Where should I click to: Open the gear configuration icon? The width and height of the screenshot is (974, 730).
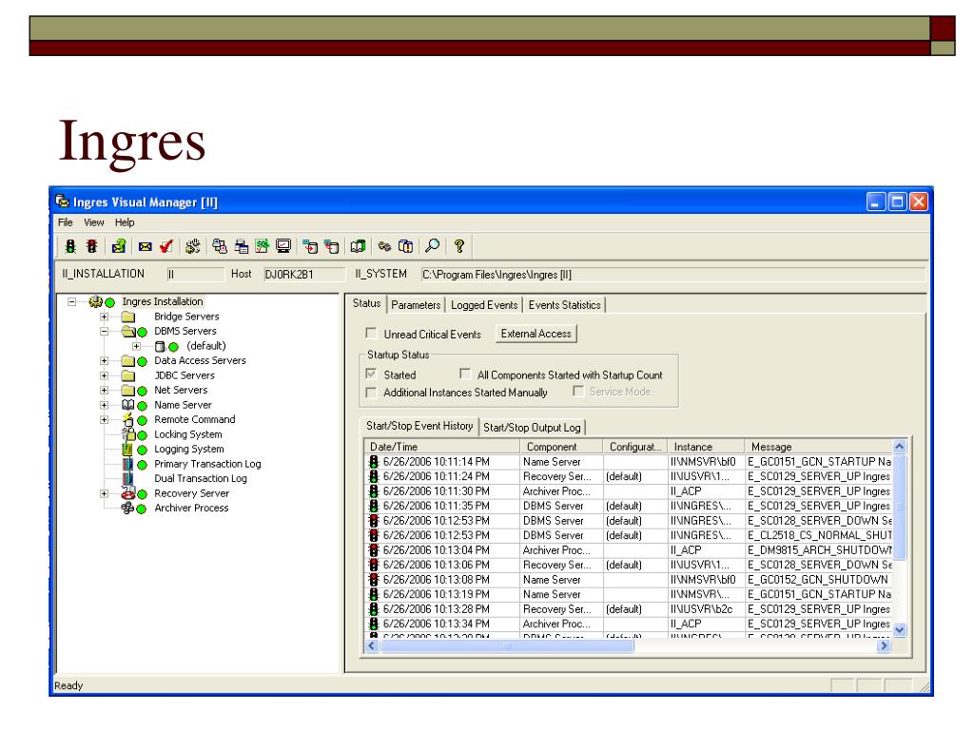pos(192,246)
